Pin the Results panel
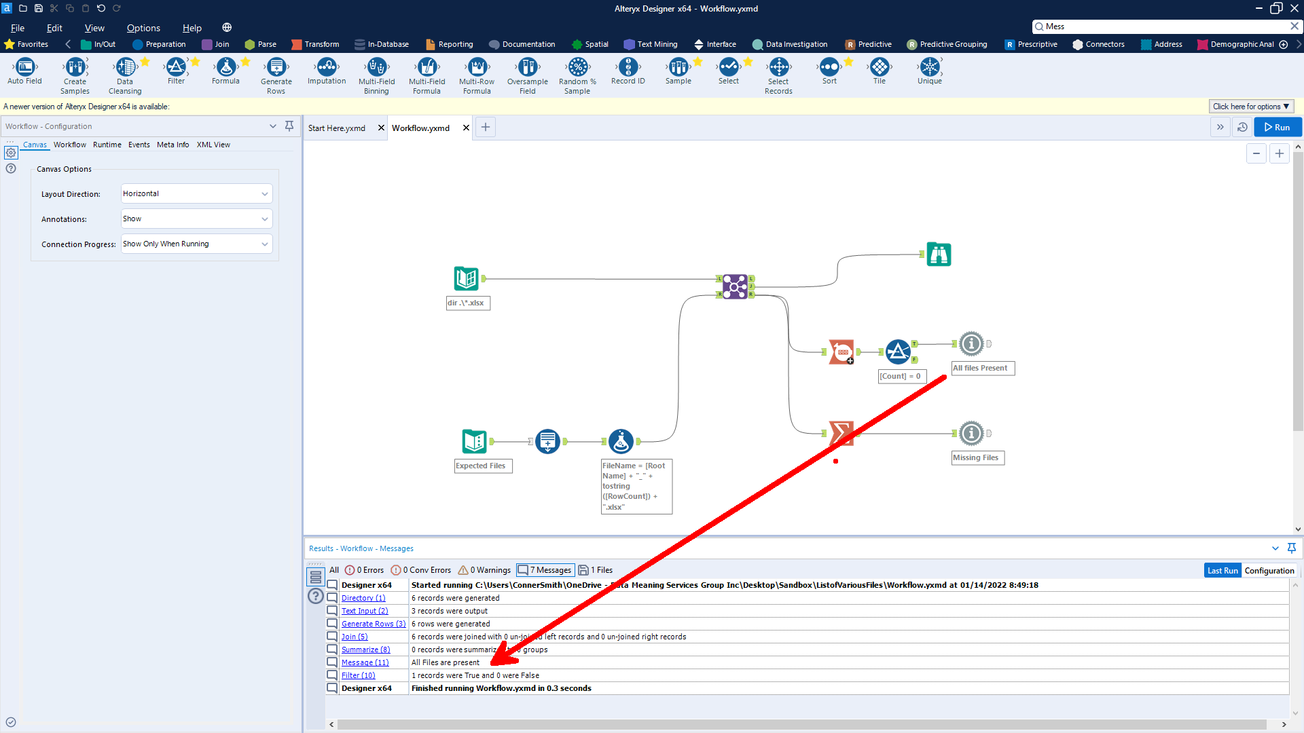This screenshot has height=733, width=1304. pos(1292,548)
